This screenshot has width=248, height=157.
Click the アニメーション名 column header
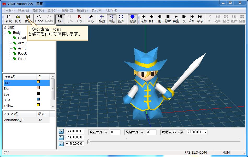tap(20, 114)
